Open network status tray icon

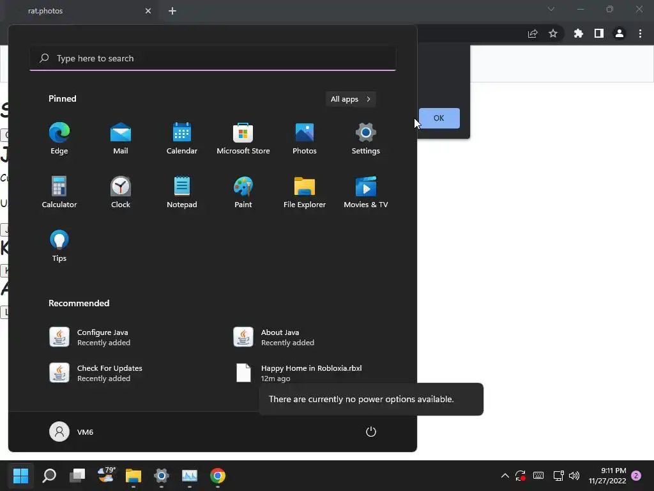pyautogui.click(x=558, y=476)
